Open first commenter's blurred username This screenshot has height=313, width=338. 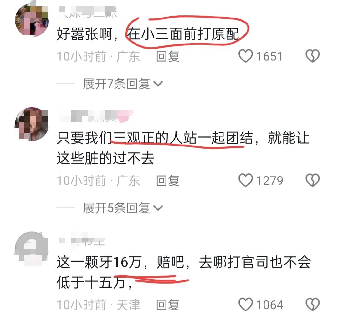pos(88,12)
